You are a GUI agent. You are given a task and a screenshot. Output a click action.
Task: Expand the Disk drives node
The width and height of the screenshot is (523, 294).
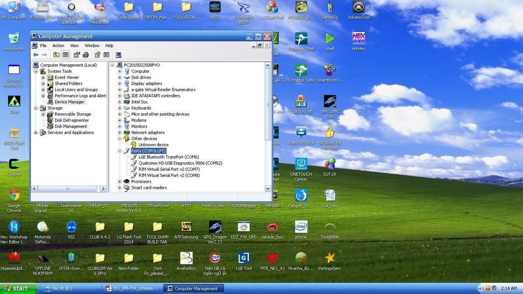pyautogui.click(x=120, y=78)
